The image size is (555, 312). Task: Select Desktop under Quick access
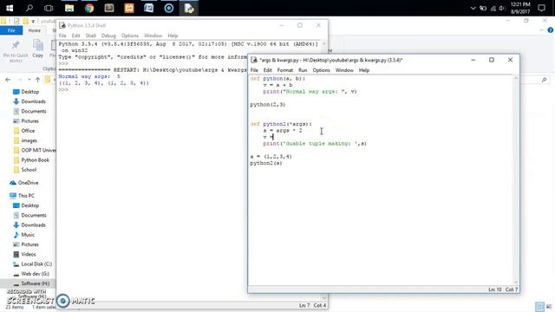[30, 92]
